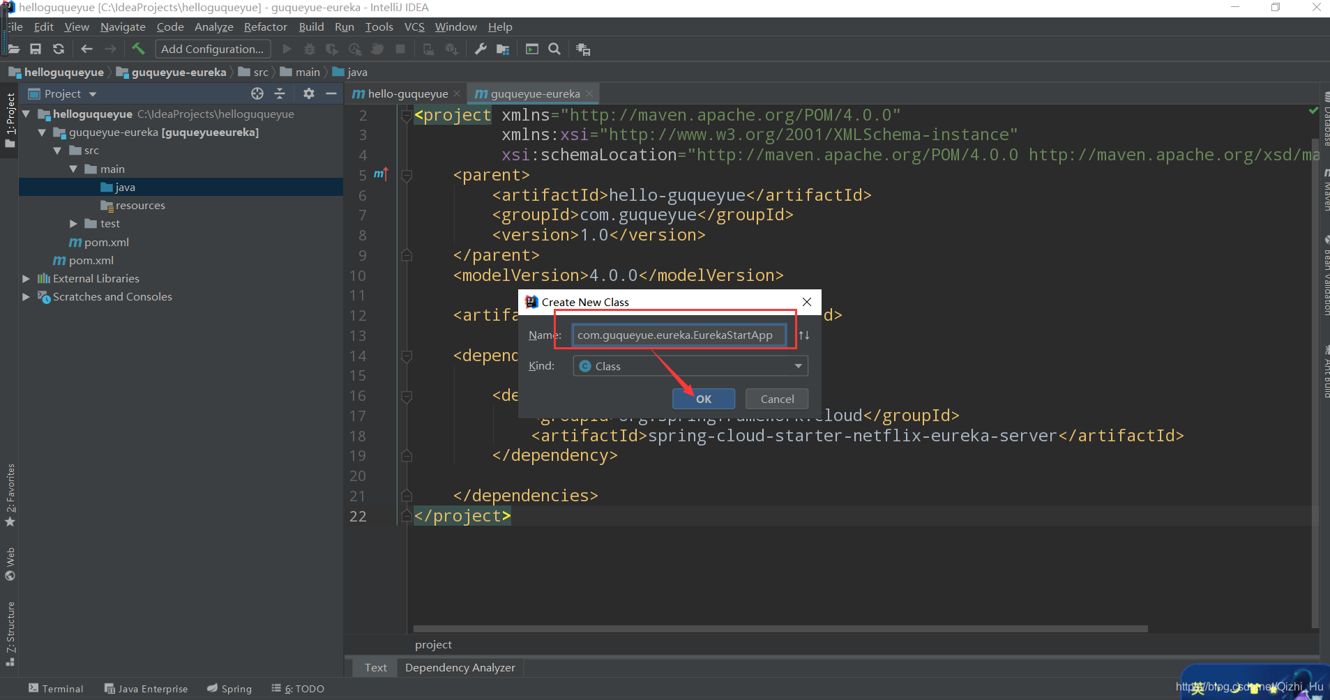Click guqueyue-eureka in the breadcrumb bar
Viewport: 1330px width, 700px height.
172,72
